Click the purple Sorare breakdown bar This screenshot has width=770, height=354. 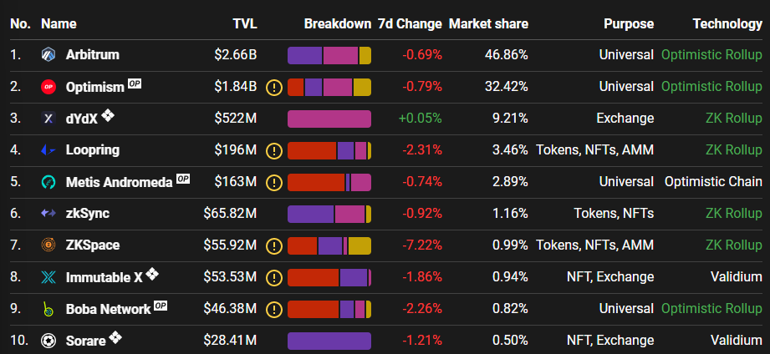coord(329,341)
